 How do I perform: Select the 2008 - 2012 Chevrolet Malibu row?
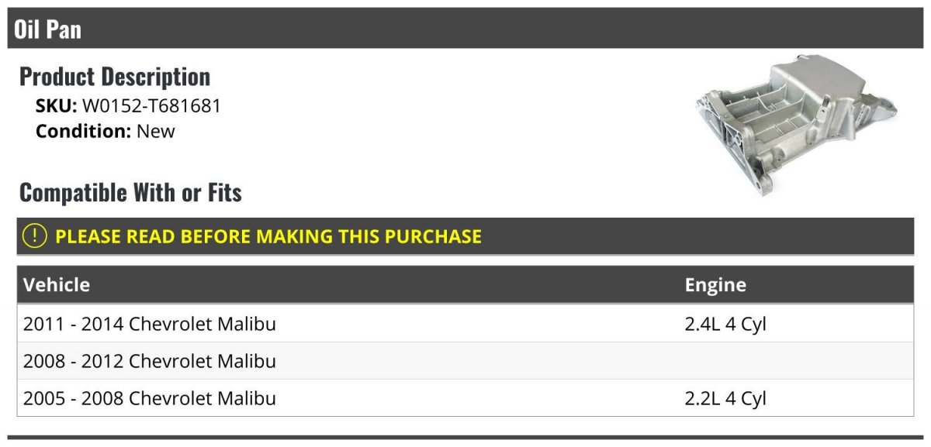pos(150,361)
